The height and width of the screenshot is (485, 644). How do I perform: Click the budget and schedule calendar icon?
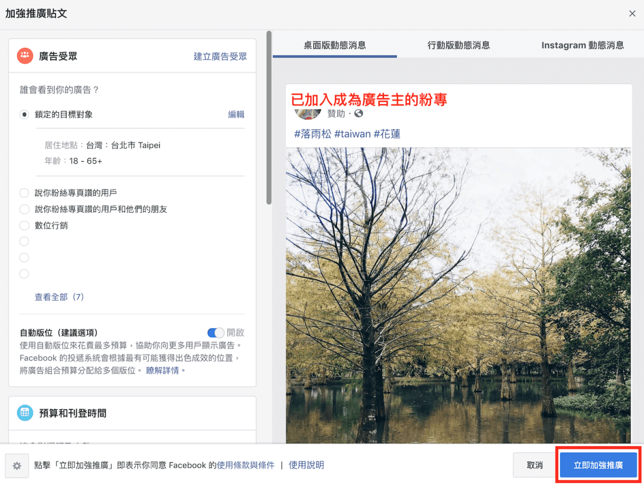coord(25,413)
